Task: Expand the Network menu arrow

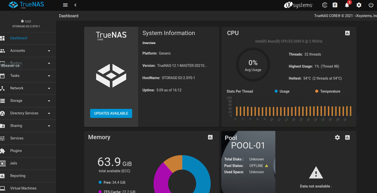Action: coord(49,88)
